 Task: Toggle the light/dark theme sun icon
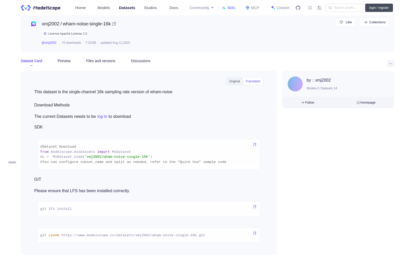click(x=310, y=8)
